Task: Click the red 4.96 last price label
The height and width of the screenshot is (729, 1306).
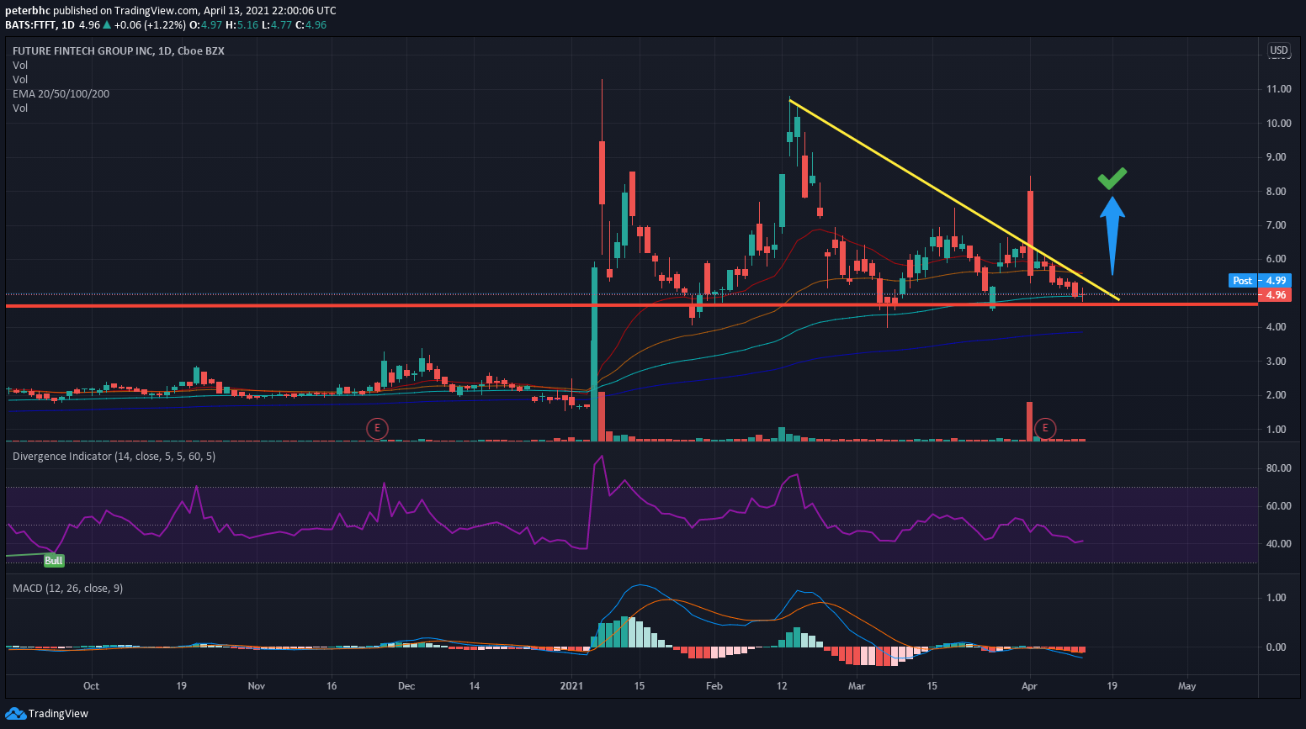Action: [1274, 295]
